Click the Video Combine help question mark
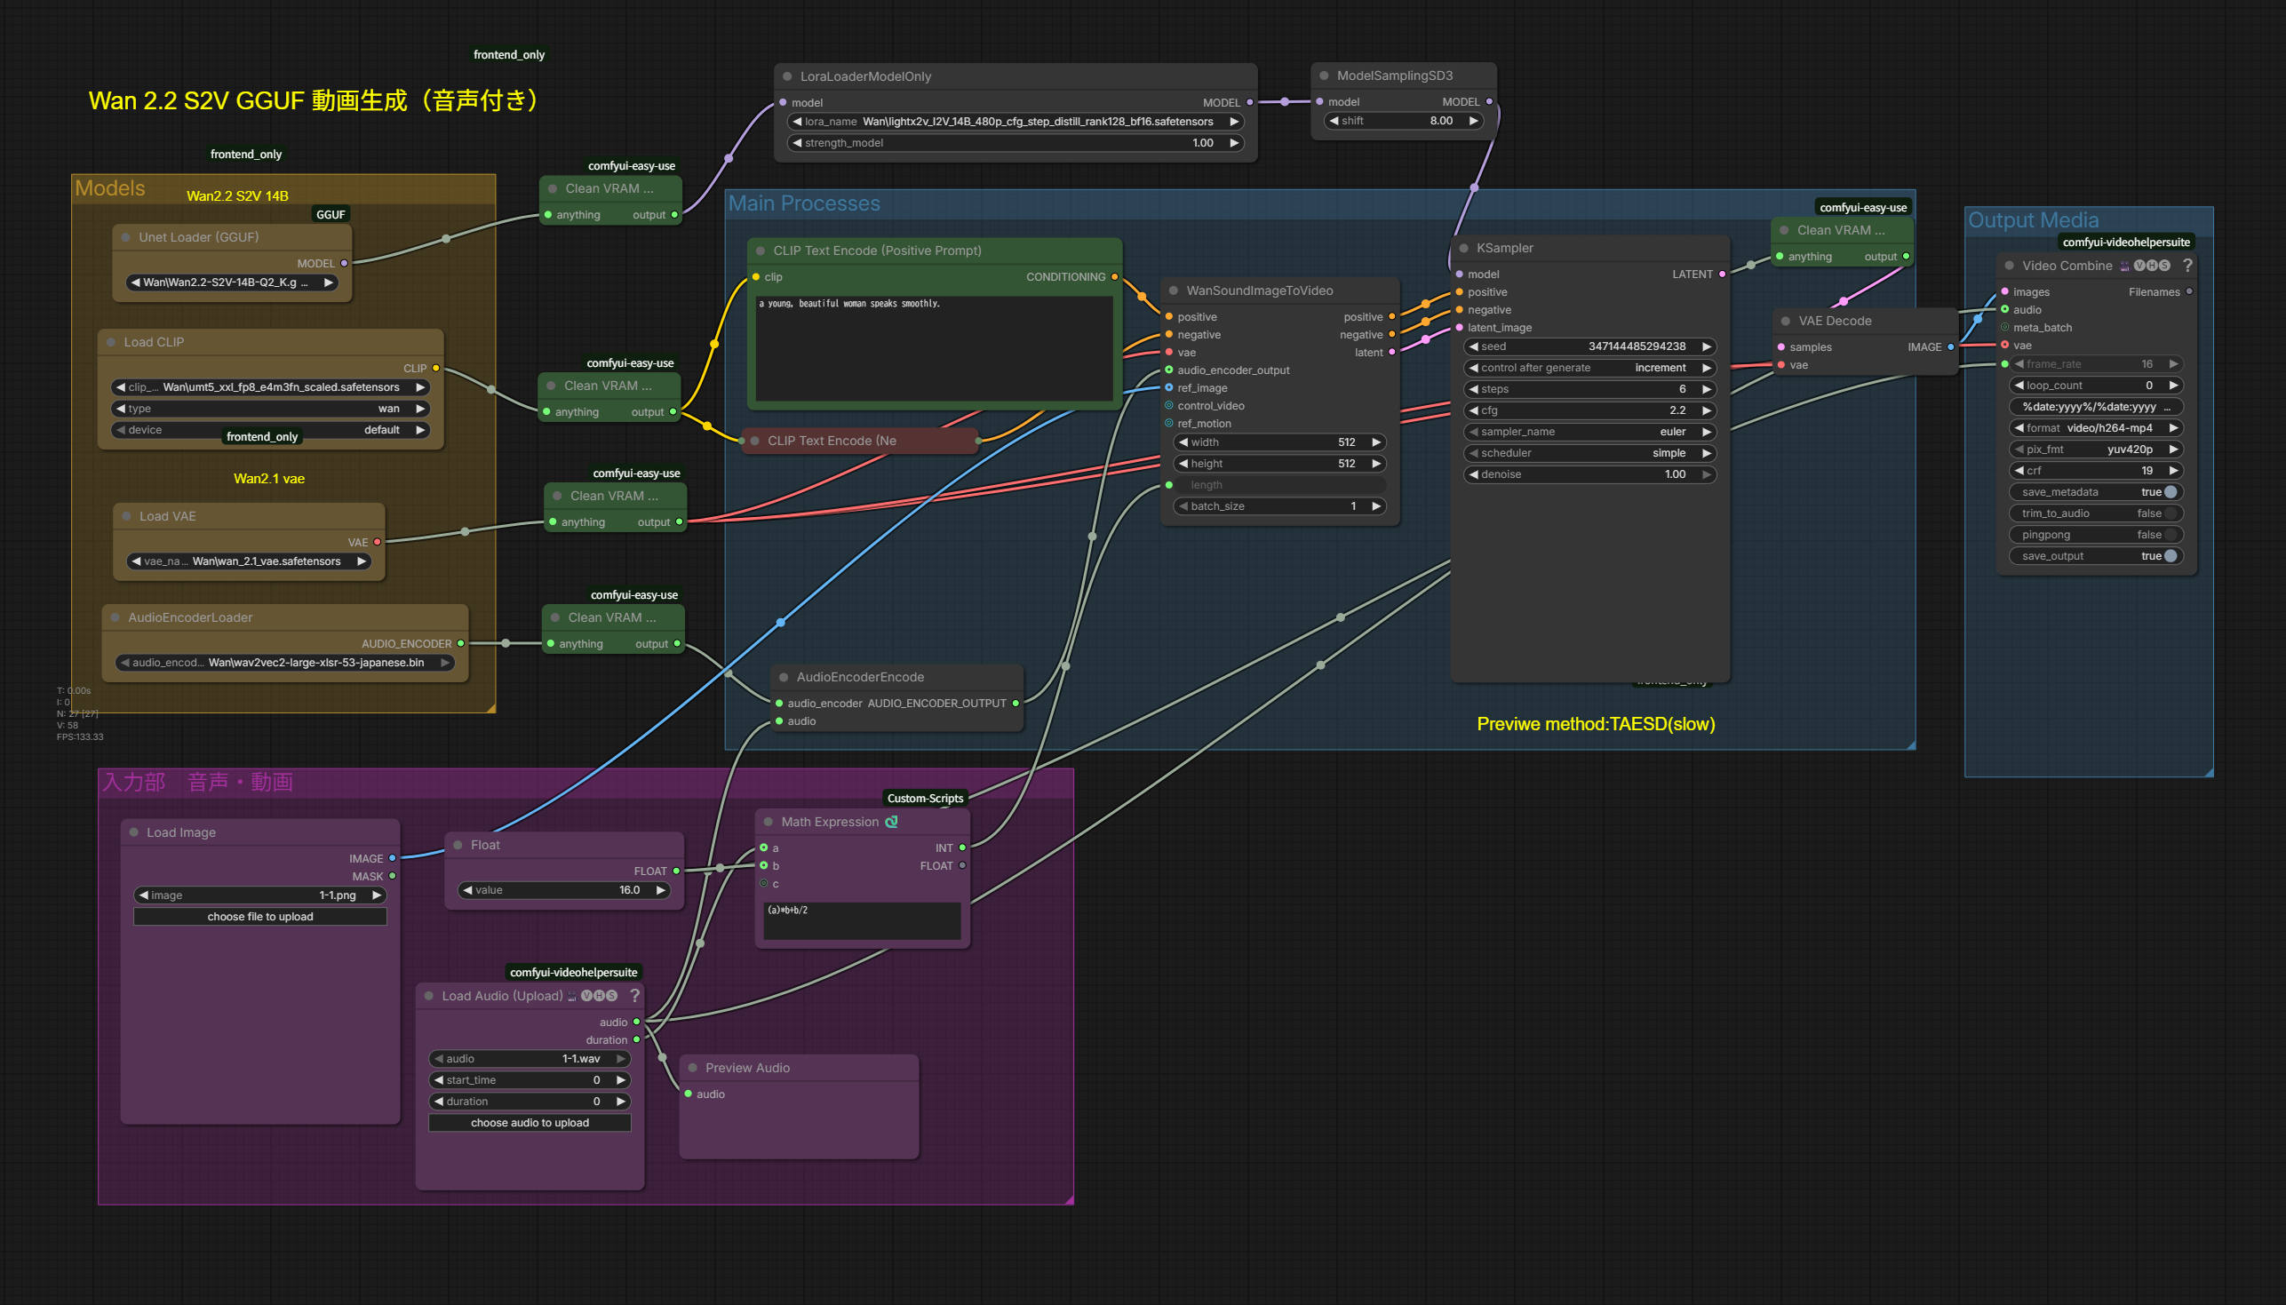This screenshot has width=2286, height=1305. (2187, 266)
